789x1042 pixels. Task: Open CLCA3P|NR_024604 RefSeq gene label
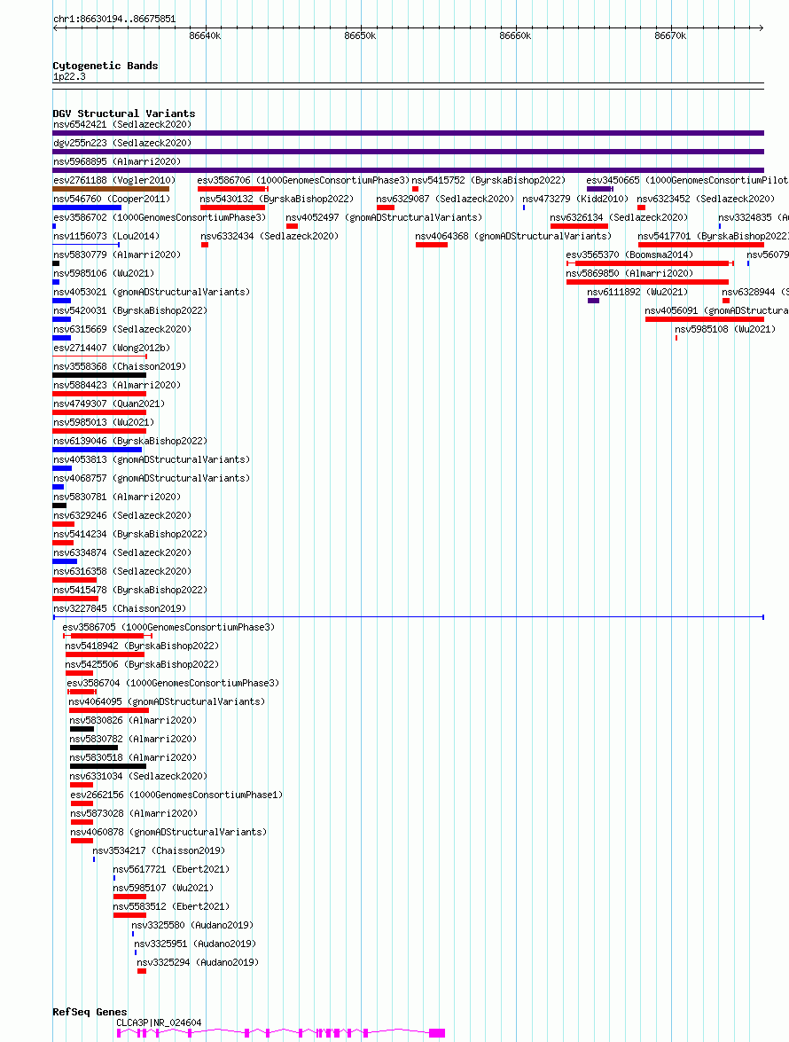click(159, 1022)
